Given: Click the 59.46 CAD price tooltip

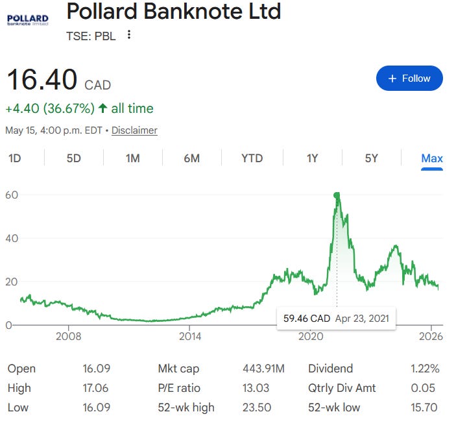Looking at the screenshot, I should coord(336,318).
